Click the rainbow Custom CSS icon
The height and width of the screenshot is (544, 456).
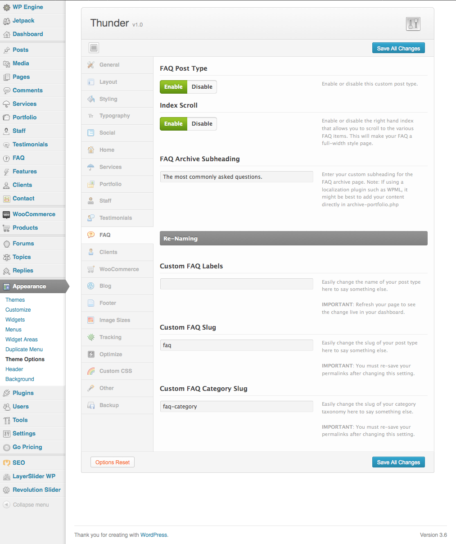[x=91, y=371]
